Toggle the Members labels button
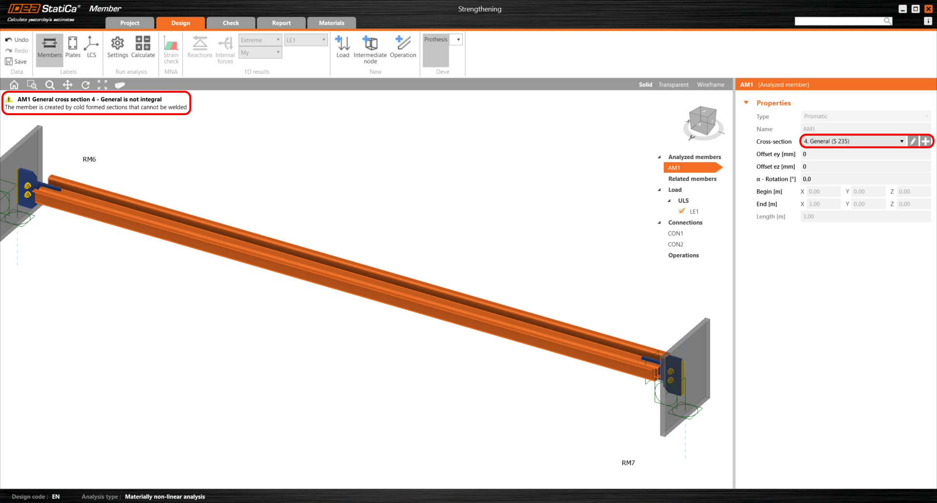 click(50, 47)
